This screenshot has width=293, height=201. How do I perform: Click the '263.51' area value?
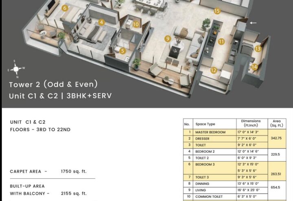click(276, 174)
